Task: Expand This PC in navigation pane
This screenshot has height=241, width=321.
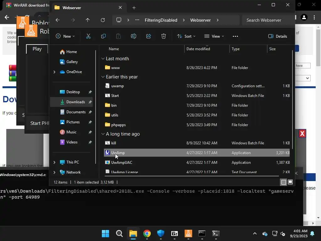Action: point(54,162)
